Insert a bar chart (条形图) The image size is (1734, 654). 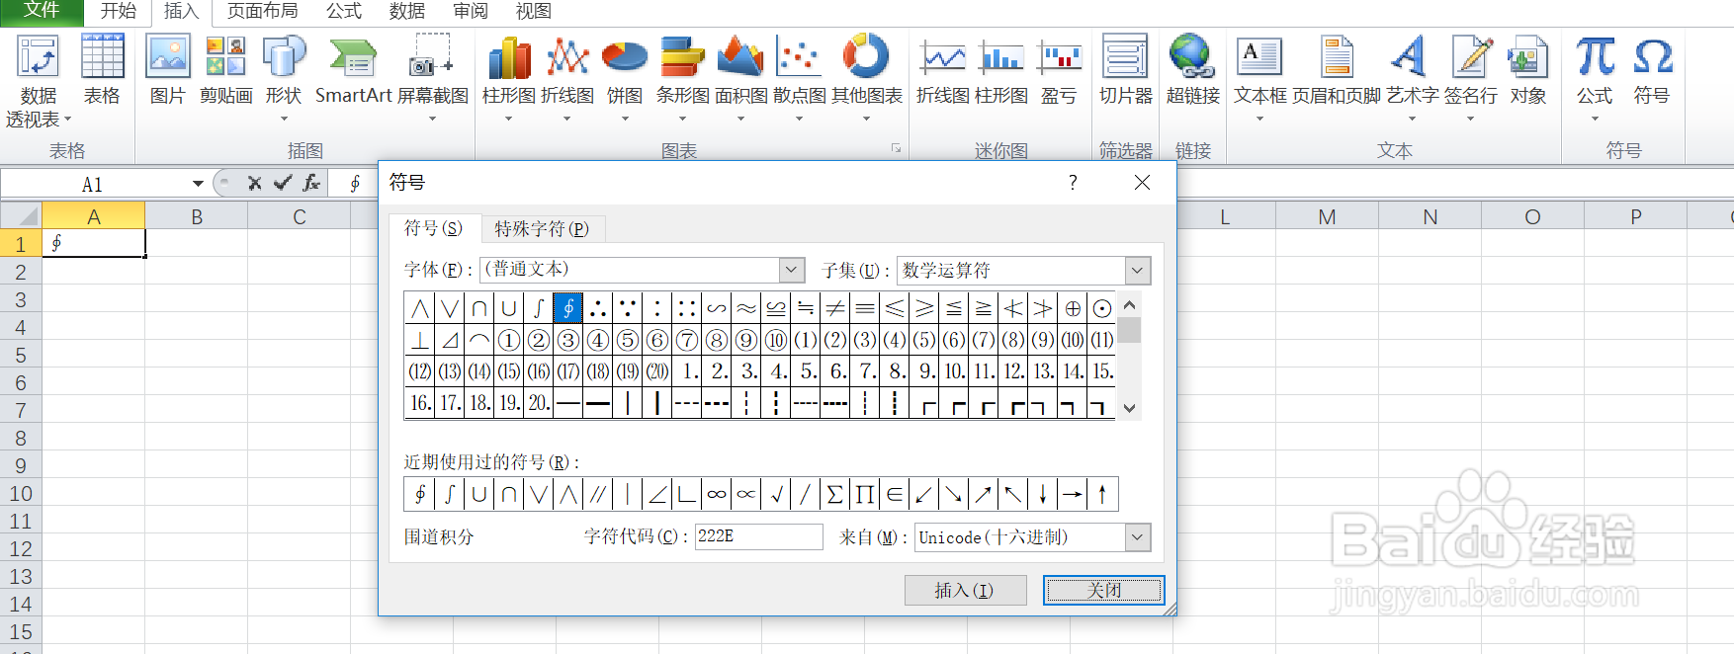click(682, 79)
